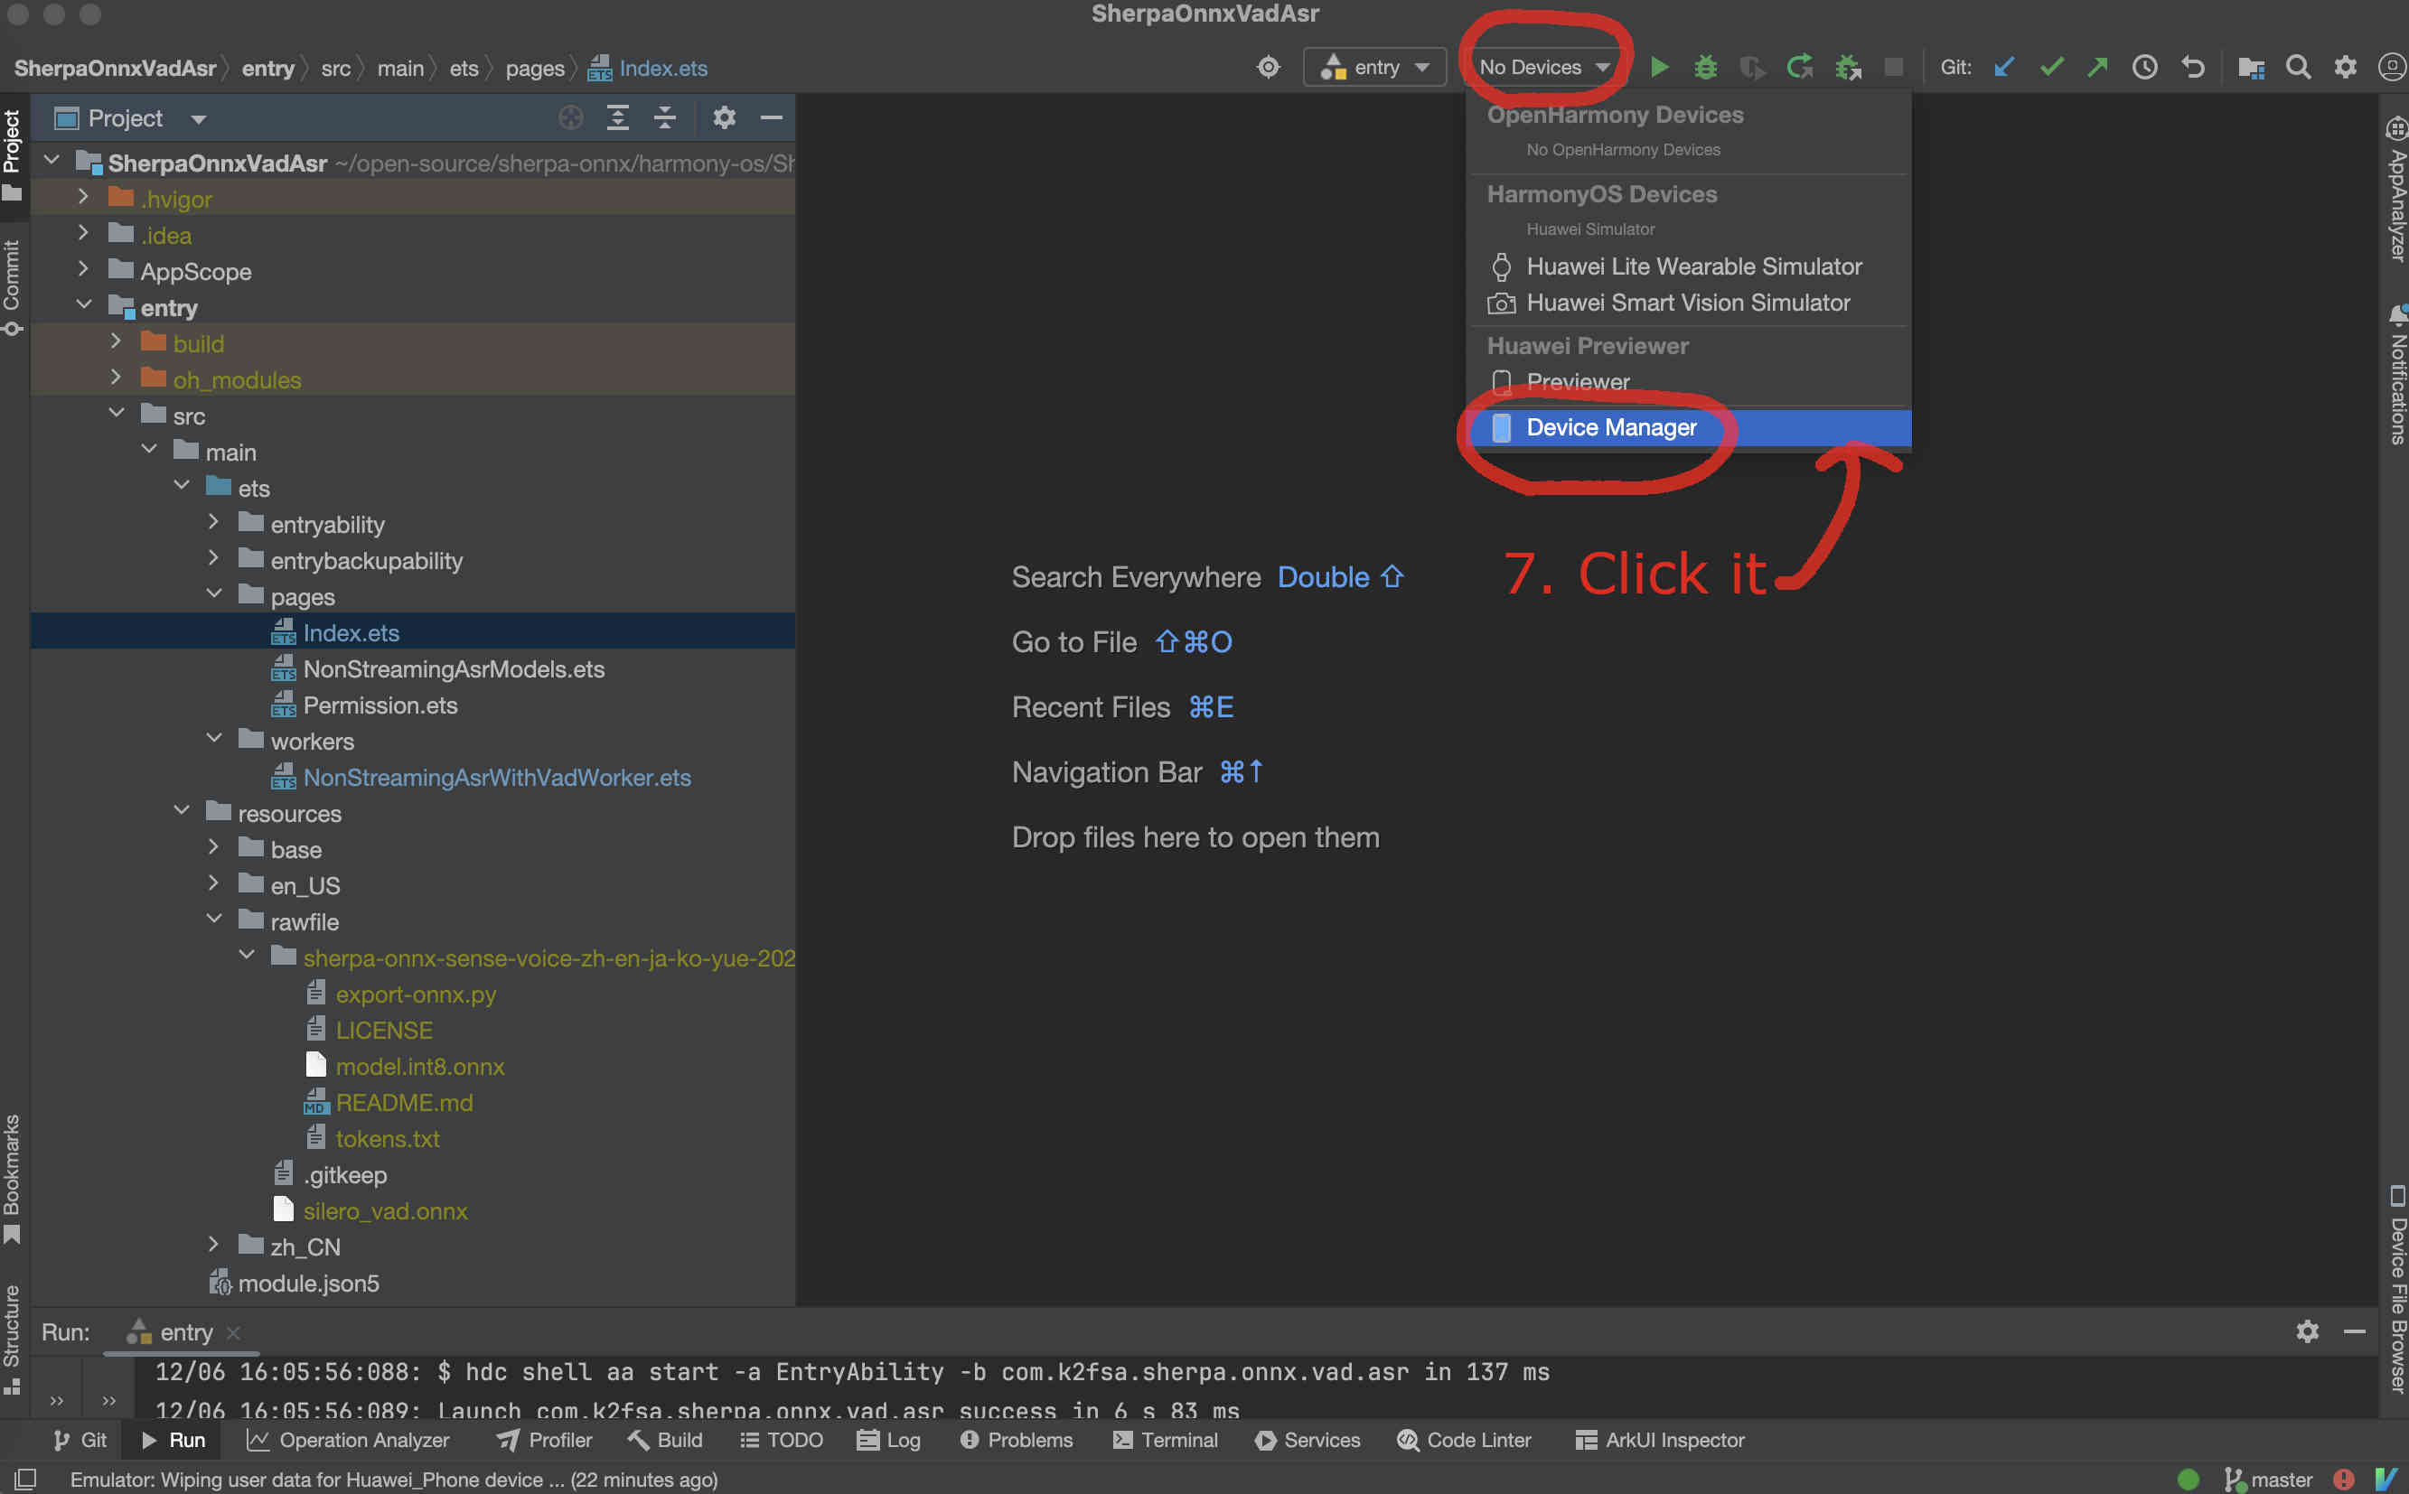
Task: Click Select Opened File crosshair in Project panel
Action: coord(570,117)
